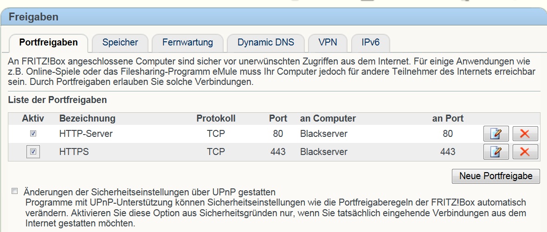Viewport: 547px width, 232px height.
Task: Select the Portfreigaben tab
Action: pyautogui.click(x=48, y=43)
